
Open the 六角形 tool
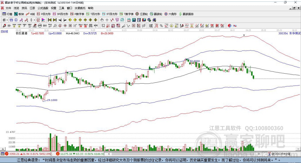170,14
